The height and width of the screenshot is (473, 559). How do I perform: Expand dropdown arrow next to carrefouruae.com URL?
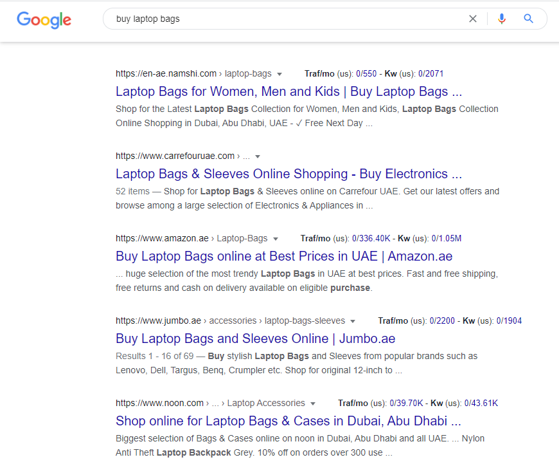258,157
